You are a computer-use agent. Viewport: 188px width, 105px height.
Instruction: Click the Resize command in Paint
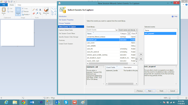coord(25,11)
